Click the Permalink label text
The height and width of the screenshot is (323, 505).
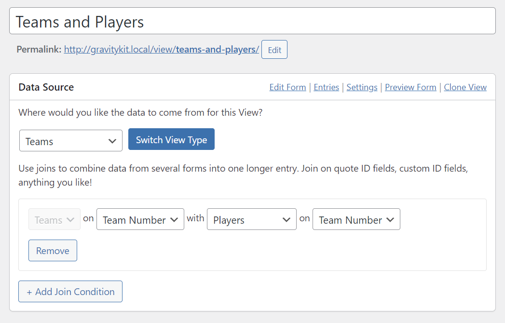(39, 49)
